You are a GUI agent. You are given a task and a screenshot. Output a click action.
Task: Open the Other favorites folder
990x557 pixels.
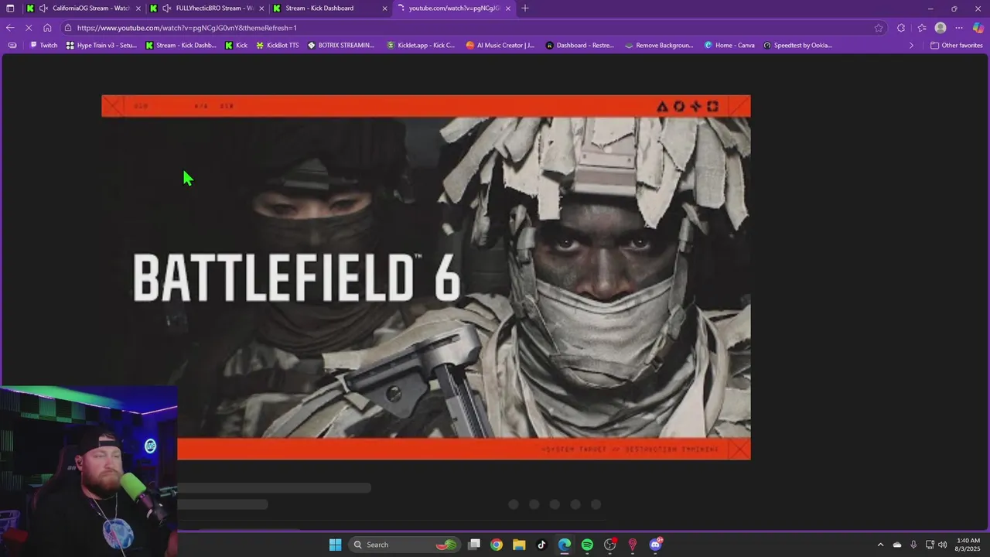pyautogui.click(x=957, y=46)
